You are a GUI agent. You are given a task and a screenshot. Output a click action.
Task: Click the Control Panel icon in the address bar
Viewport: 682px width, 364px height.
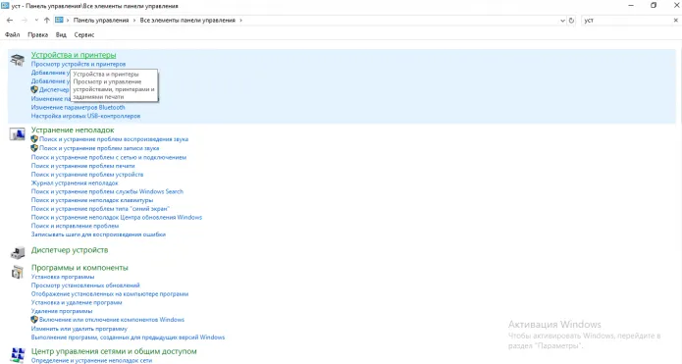(60, 20)
